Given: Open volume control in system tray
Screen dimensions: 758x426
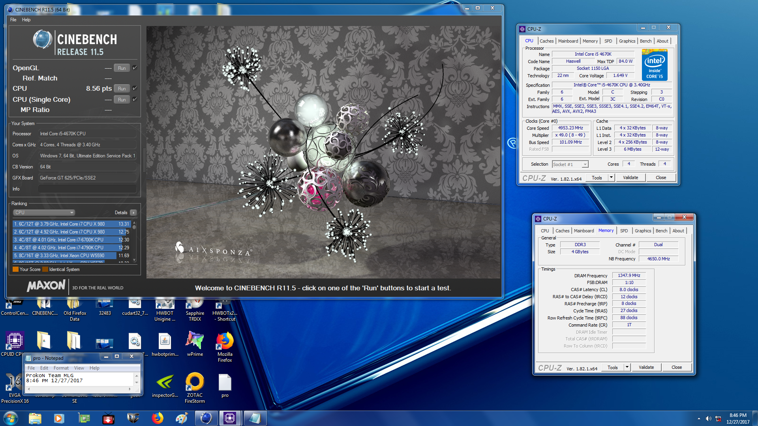Looking at the screenshot, I should point(708,418).
